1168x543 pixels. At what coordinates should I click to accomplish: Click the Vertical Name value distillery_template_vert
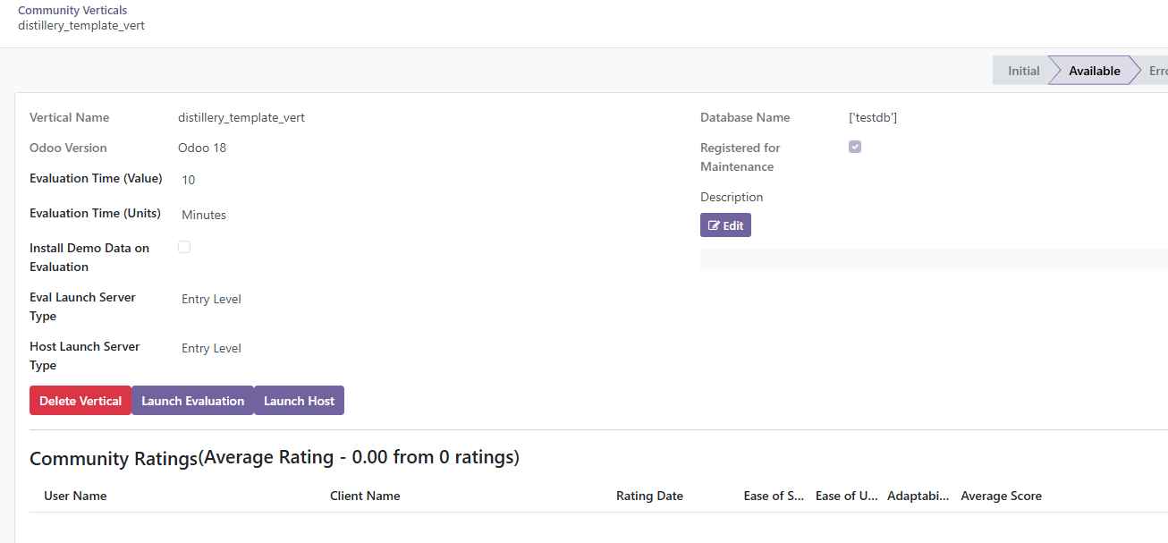(241, 117)
